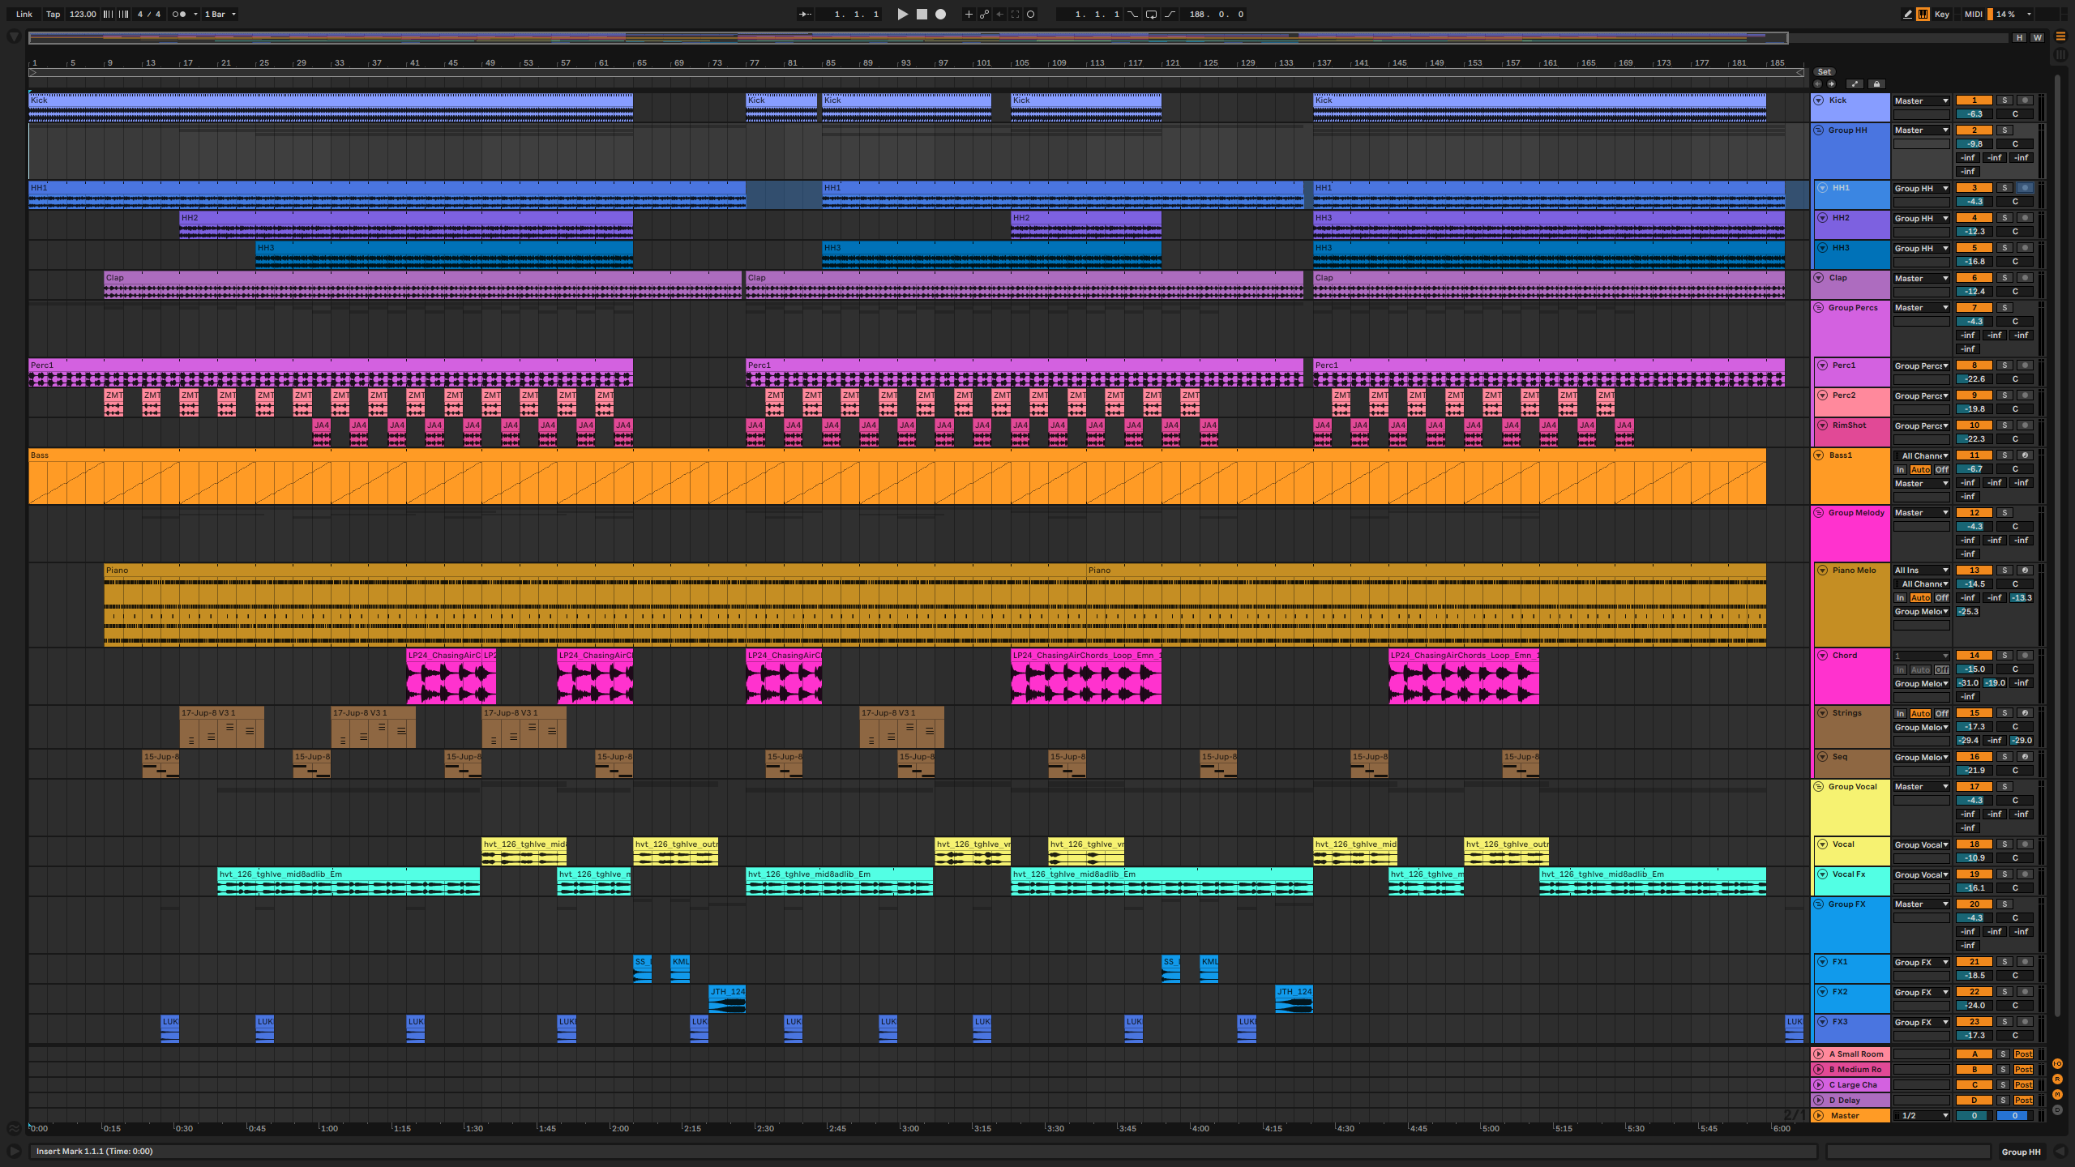Click the W width optimize button
The width and height of the screenshot is (2075, 1167).
tap(2037, 37)
